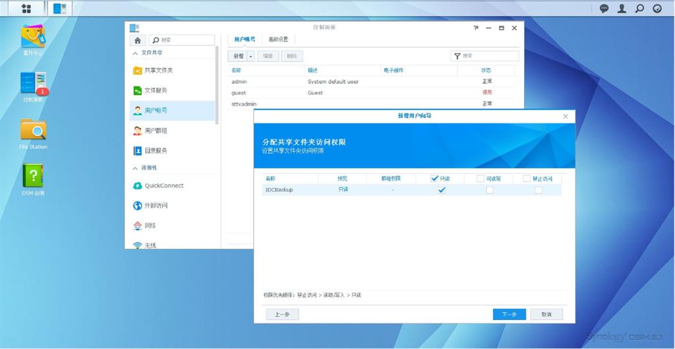This screenshot has height=349, width=675.
Task: Open 共享文件夹 in the sidebar
Action: [158, 71]
